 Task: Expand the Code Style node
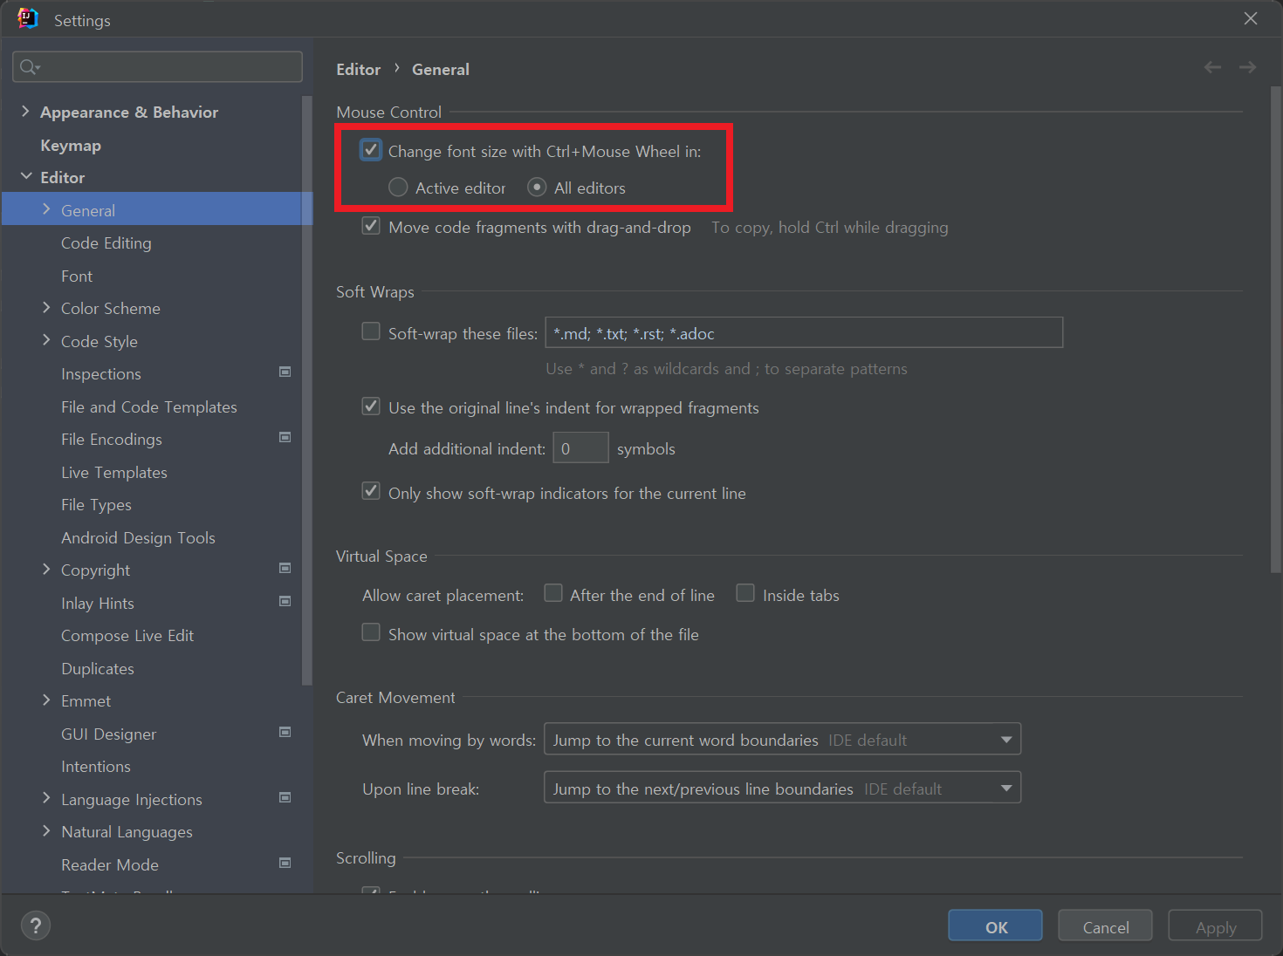[x=46, y=340]
